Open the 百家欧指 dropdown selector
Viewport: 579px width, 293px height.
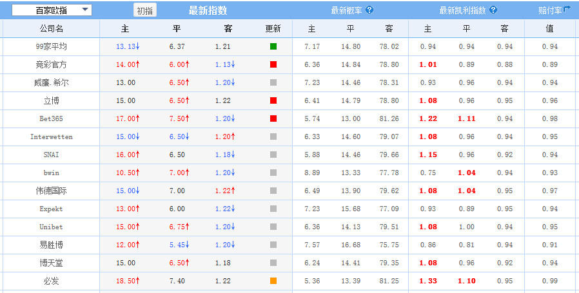[x=52, y=10]
